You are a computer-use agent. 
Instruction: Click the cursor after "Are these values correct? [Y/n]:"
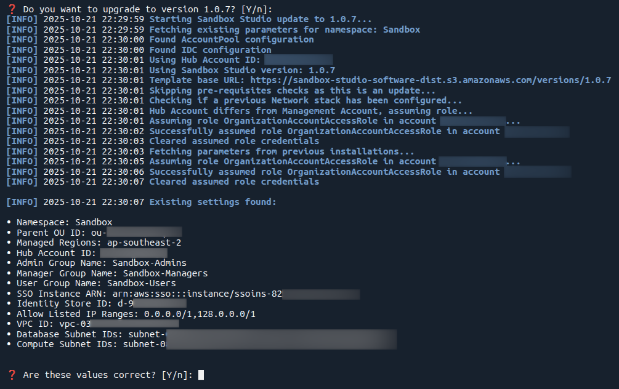[x=201, y=374]
